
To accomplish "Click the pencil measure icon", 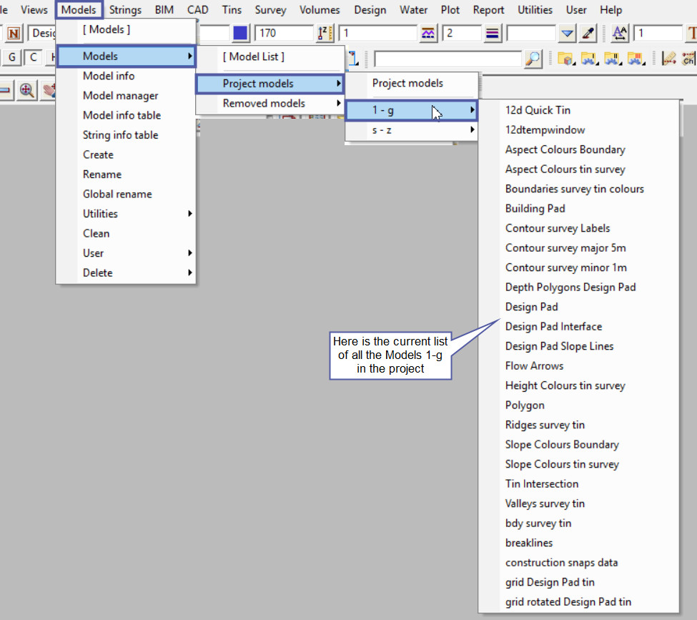I will tap(668, 58).
